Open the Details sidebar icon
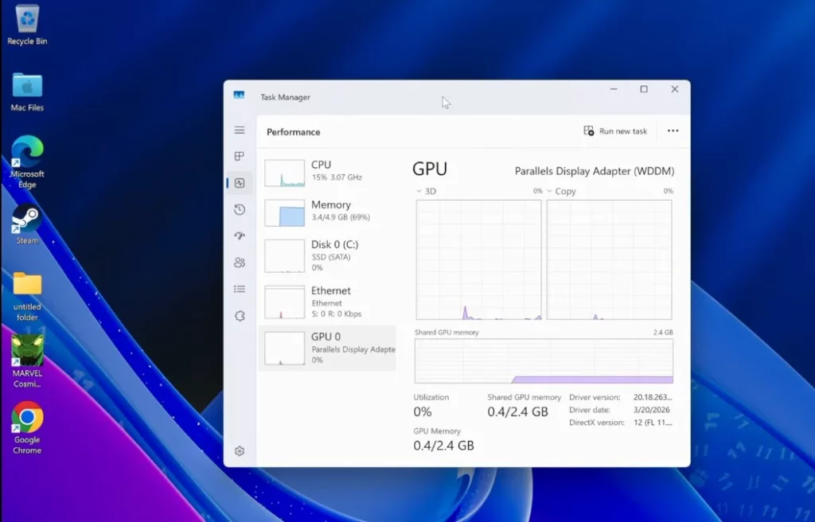 [240, 289]
